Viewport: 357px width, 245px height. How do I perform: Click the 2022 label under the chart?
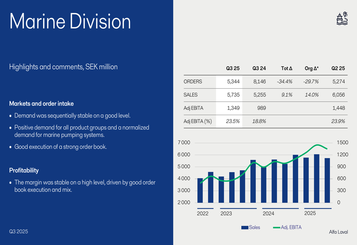(x=202, y=214)
